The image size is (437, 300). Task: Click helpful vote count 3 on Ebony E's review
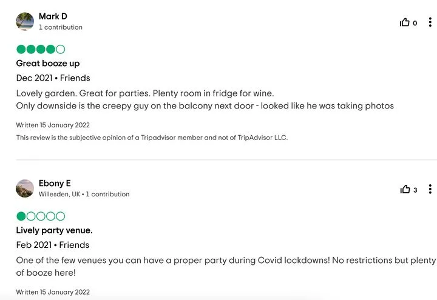coord(415,190)
